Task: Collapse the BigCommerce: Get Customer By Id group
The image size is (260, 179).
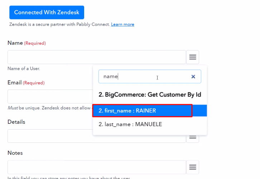Action: click(x=150, y=95)
